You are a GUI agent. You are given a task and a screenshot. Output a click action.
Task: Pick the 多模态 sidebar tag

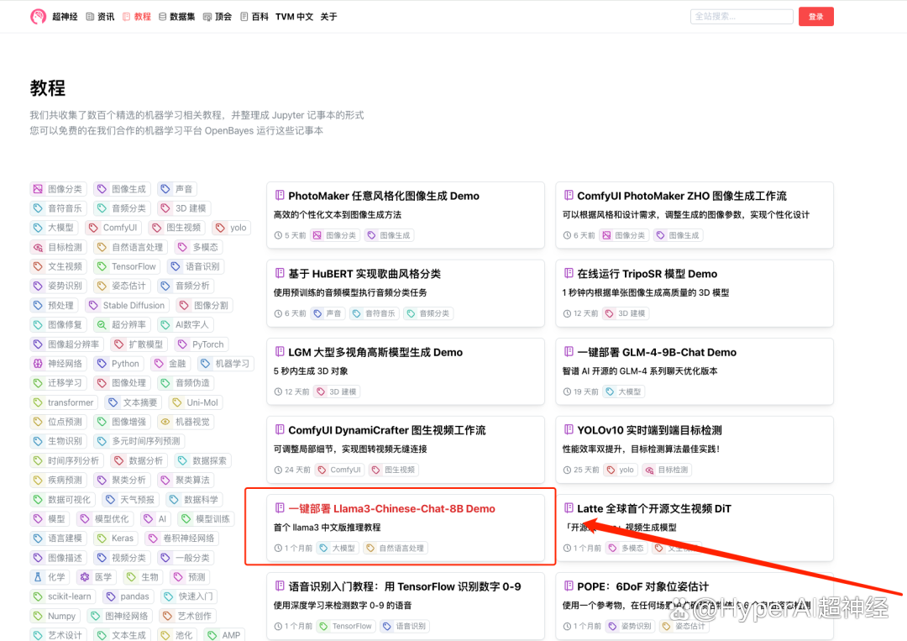coord(199,247)
